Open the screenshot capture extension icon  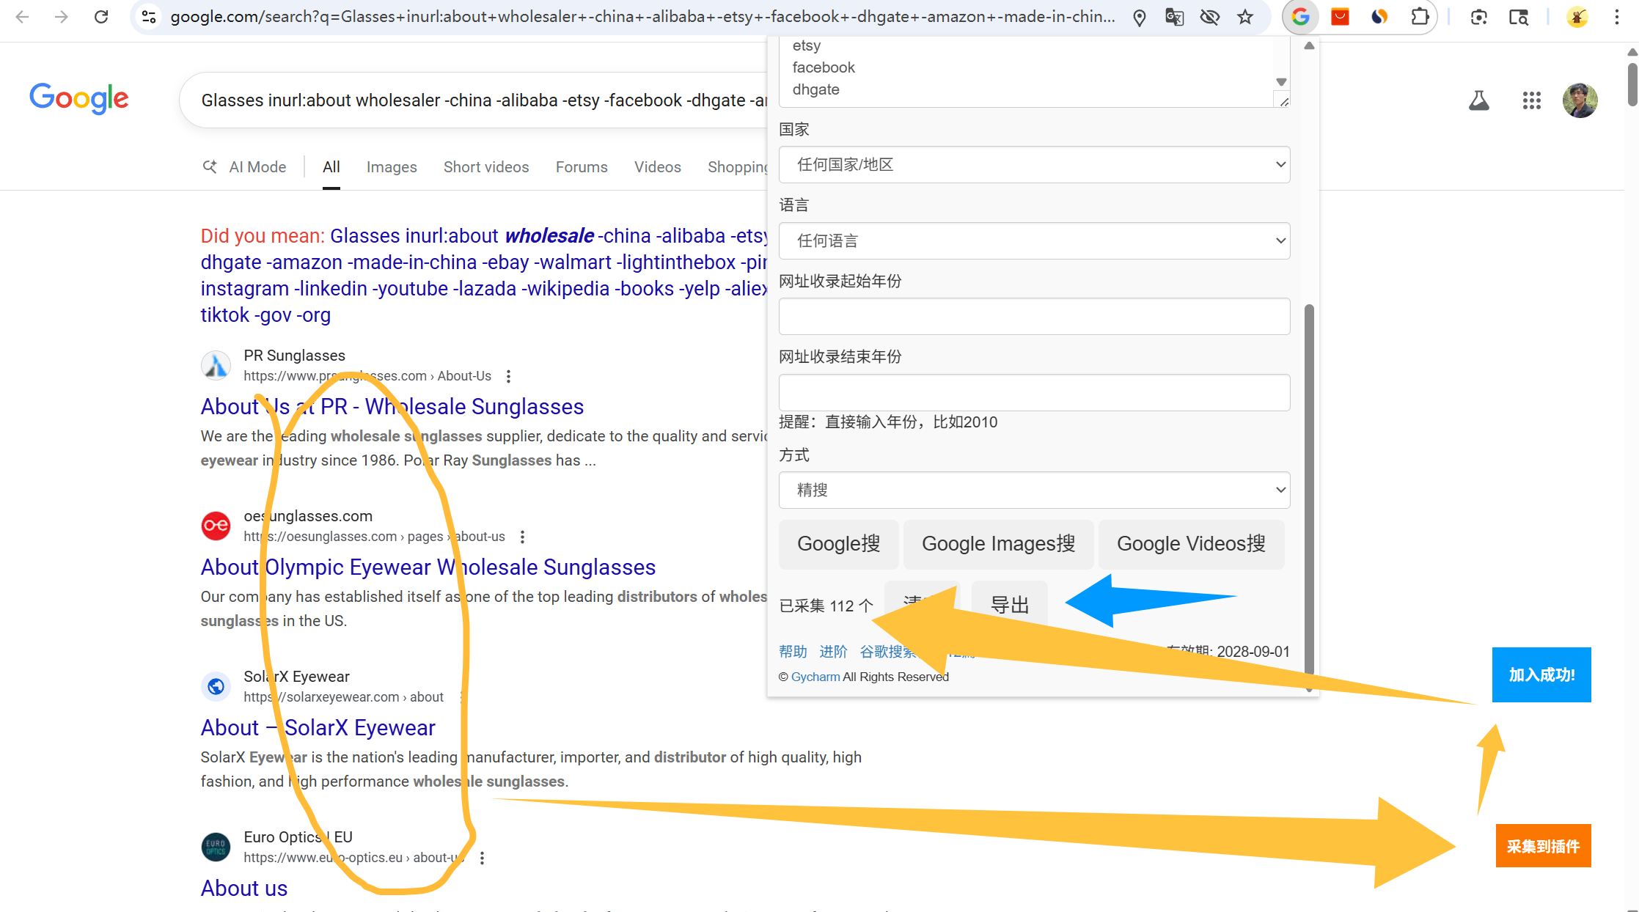1479,17
